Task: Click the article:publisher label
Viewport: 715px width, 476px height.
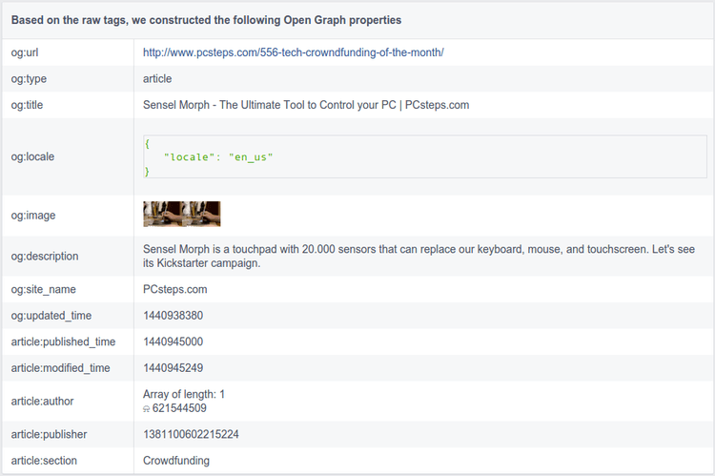Action: (49, 434)
